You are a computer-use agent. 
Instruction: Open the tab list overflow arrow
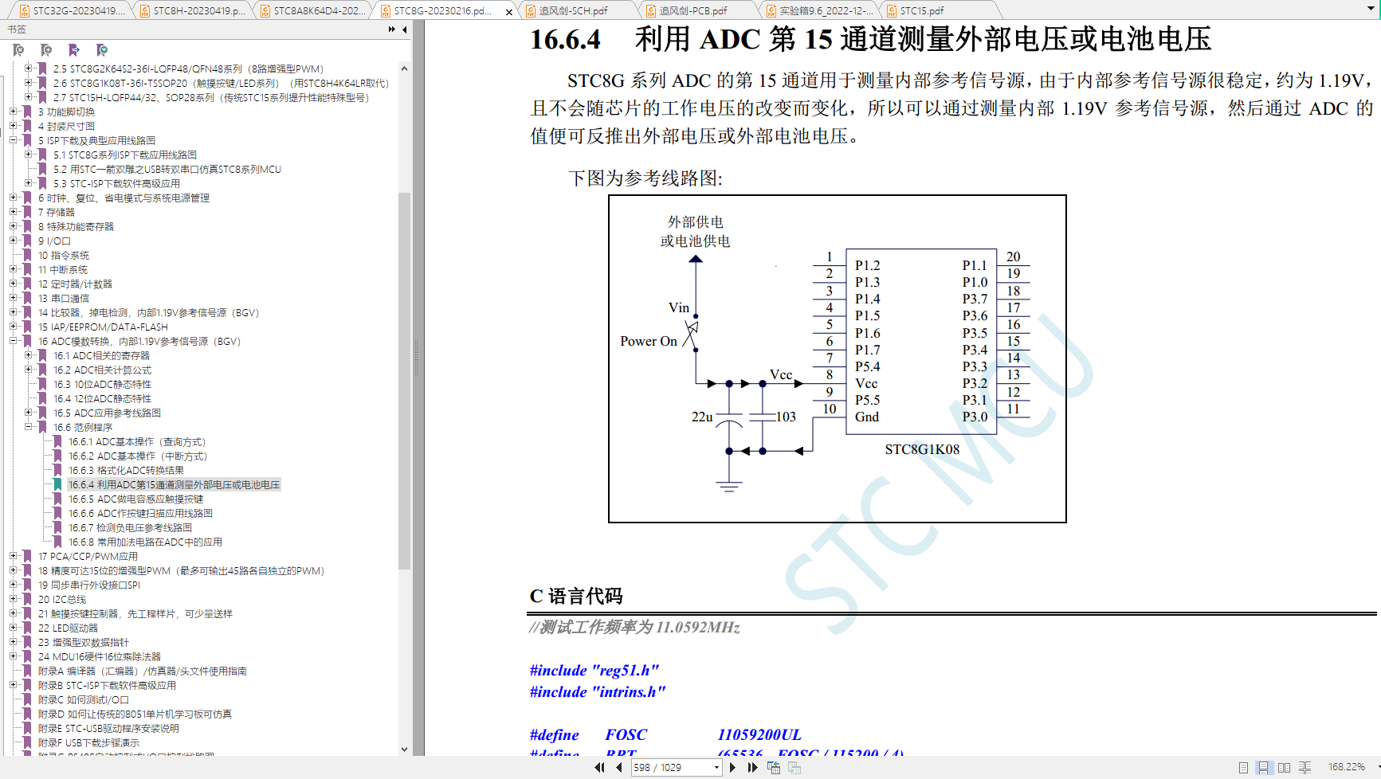click(x=1369, y=10)
